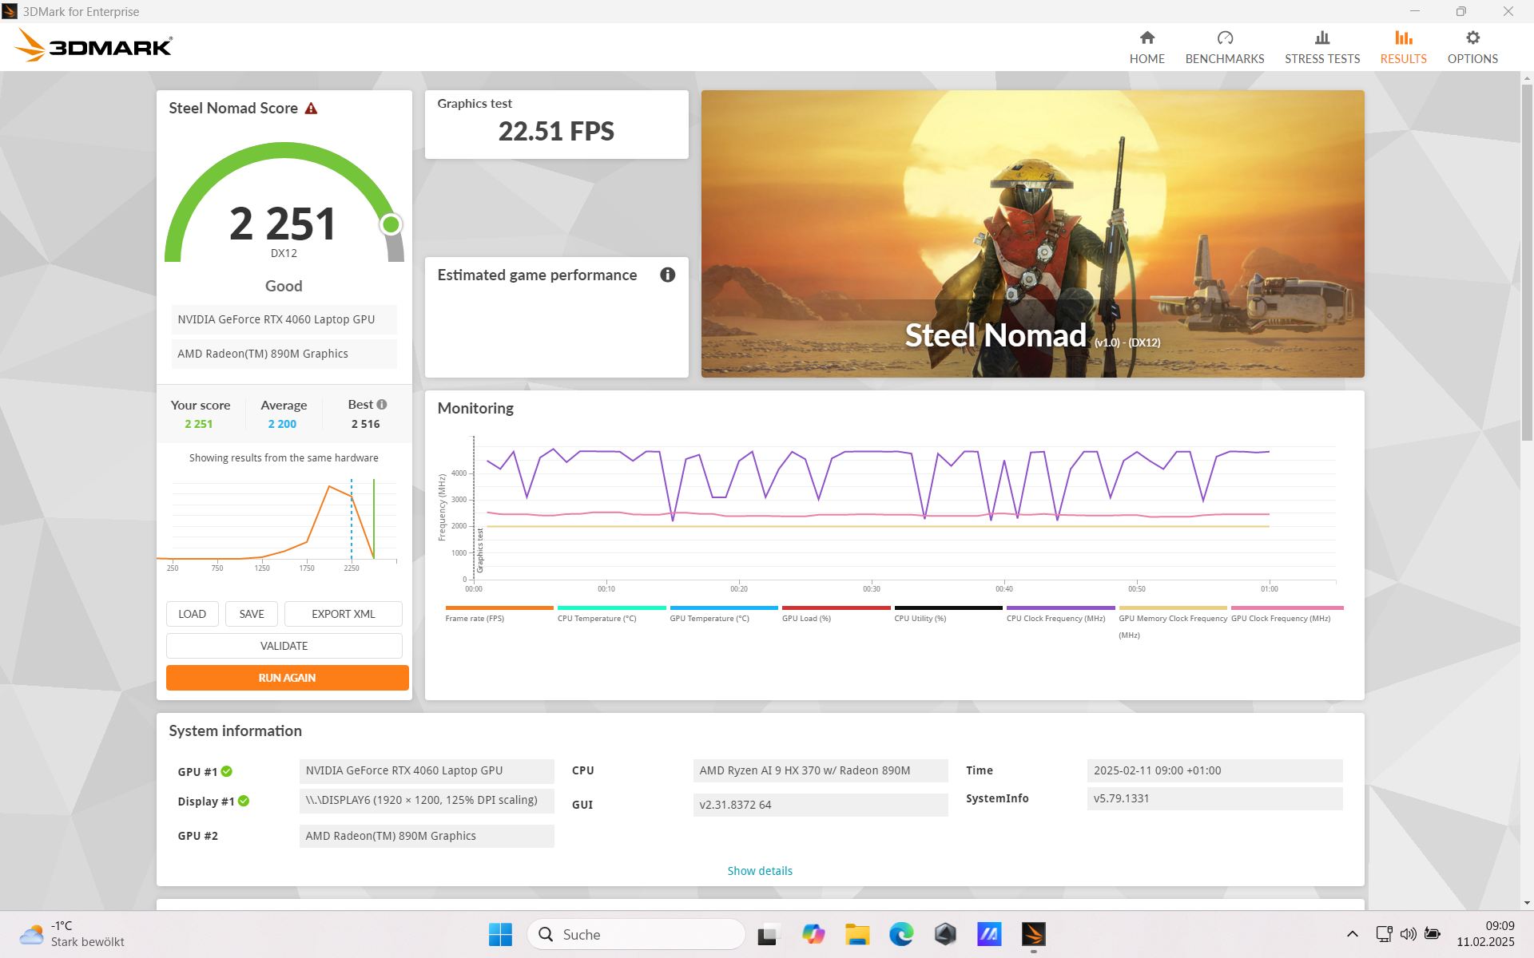Toggle Frame rate (FPS) legend in chart

[475, 618]
